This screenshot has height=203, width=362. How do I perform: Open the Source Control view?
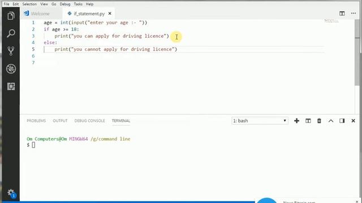point(11,51)
